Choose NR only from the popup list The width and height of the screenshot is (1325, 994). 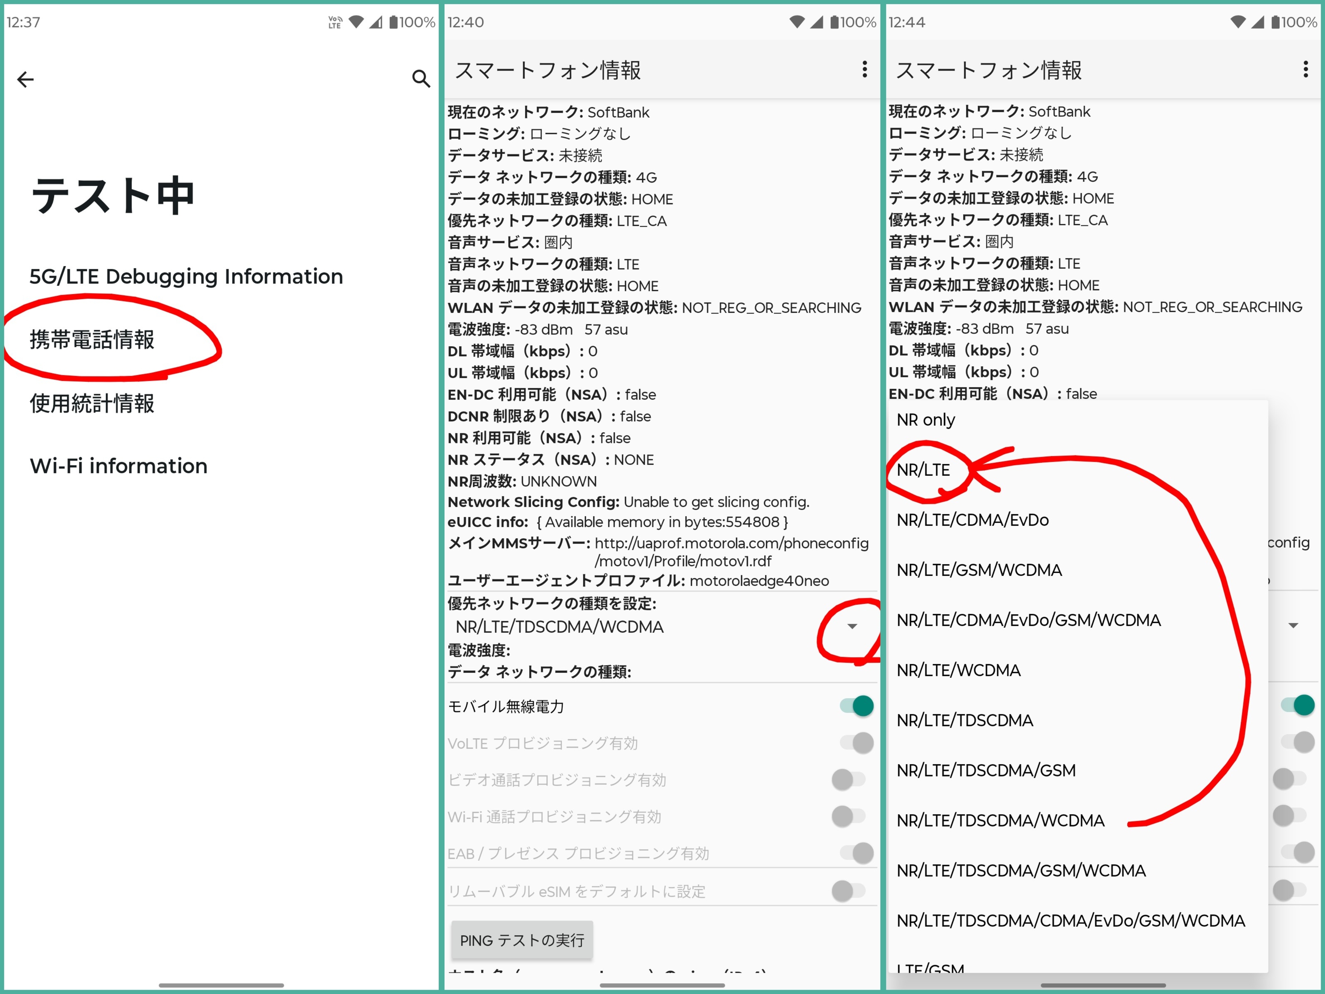[x=925, y=420]
